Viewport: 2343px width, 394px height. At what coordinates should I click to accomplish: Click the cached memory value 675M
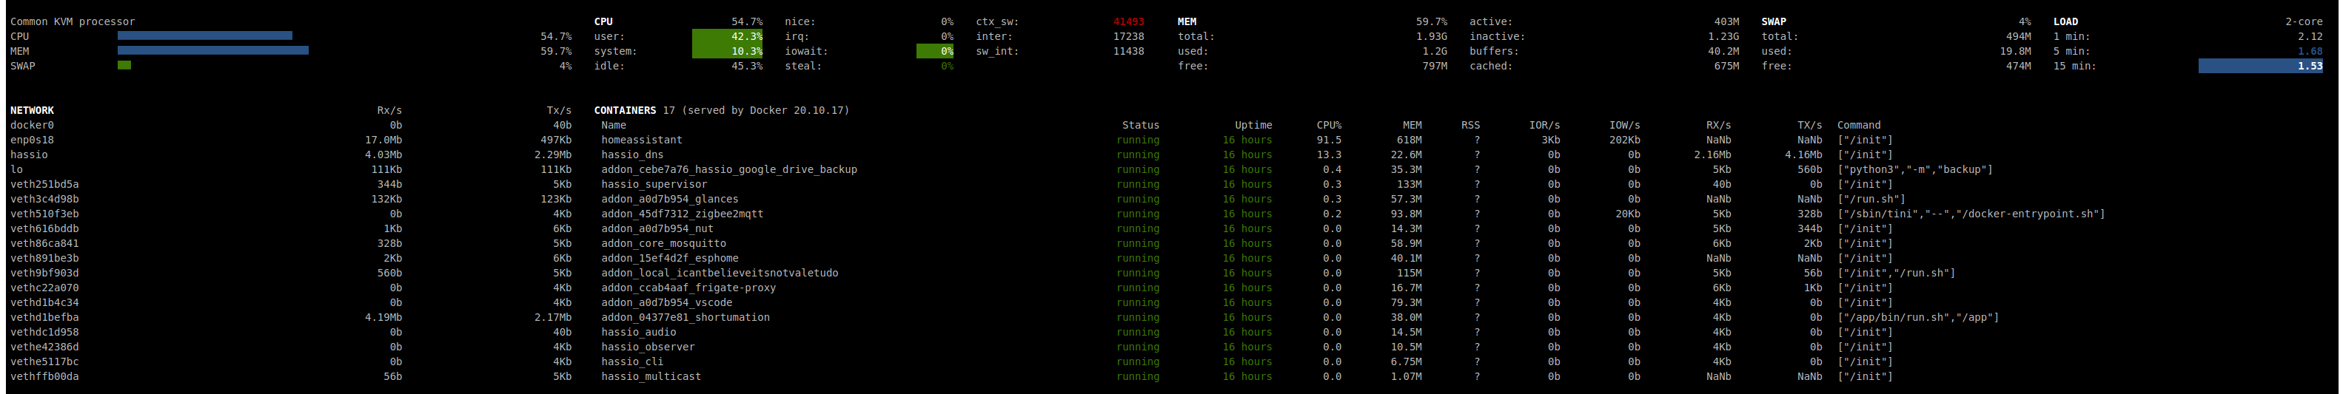pyautogui.click(x=1726, y=67)
